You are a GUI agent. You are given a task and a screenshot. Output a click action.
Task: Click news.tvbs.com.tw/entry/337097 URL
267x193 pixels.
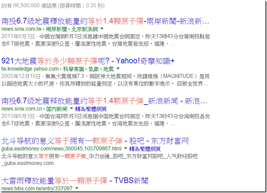click(x=37, y=189)
